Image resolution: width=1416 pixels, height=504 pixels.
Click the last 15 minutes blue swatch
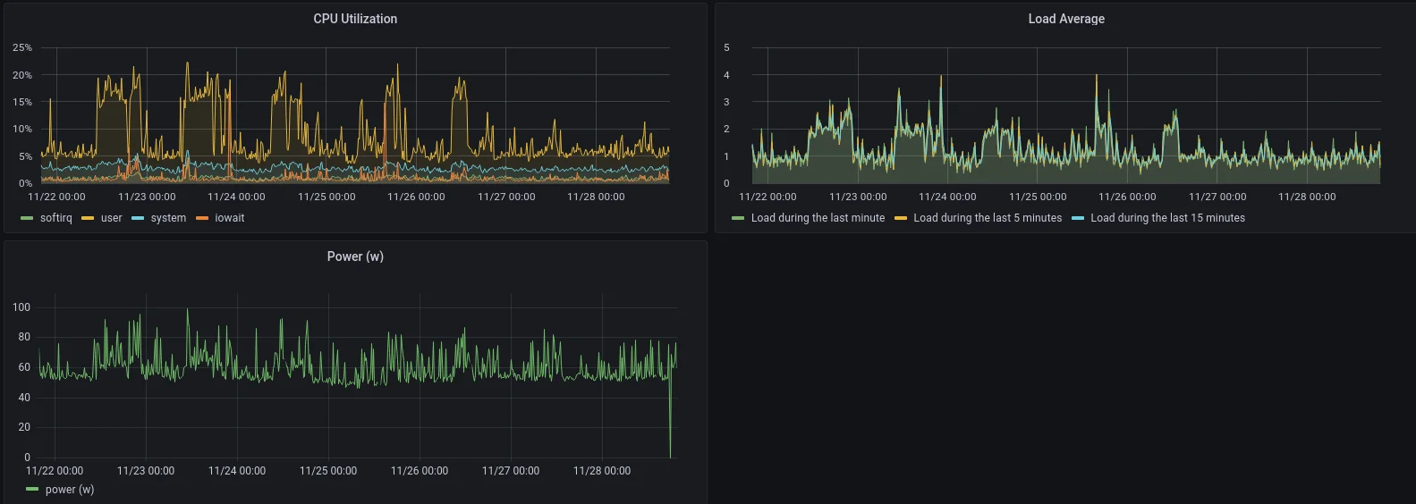point(1078,218)
